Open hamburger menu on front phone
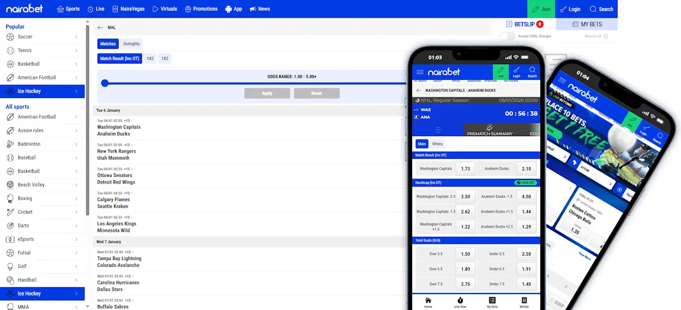681x310 pixels. (x=420, y=72)
